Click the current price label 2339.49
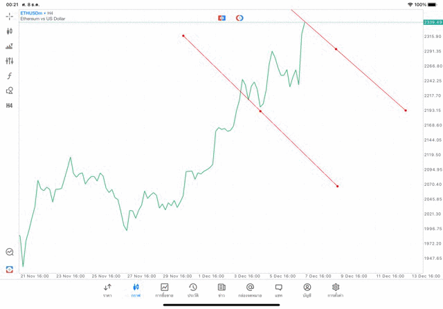 click(433, 22)
